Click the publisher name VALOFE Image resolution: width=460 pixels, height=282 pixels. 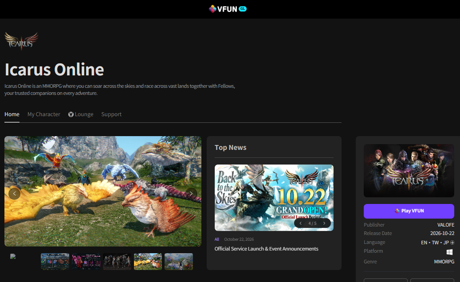click(446, 225)
